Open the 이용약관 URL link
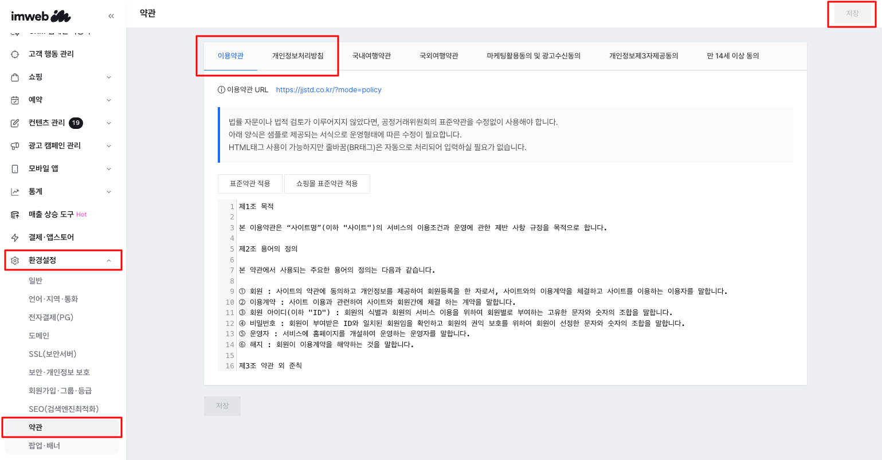This screenshot has height=460, width=882. 329,89
